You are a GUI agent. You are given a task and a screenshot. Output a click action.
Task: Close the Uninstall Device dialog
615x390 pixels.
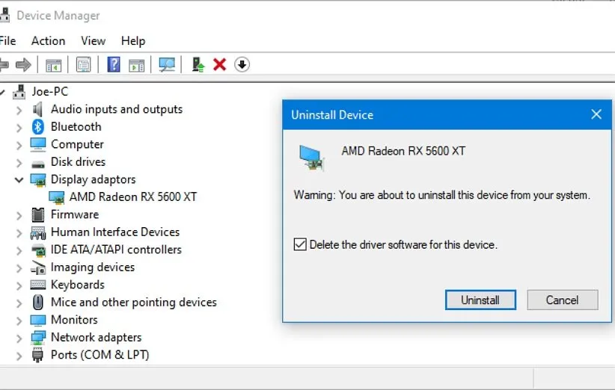596,114
